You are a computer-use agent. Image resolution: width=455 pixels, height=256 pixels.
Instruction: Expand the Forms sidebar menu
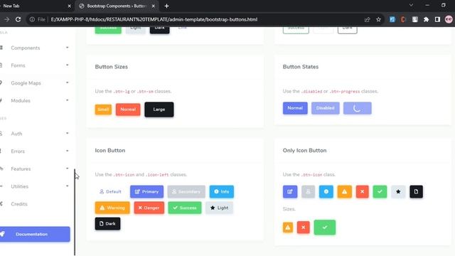35,65
